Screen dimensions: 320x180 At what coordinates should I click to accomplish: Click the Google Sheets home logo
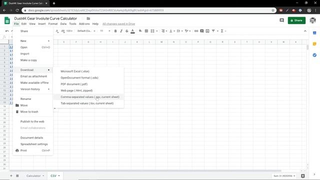(x=7, y=20)
